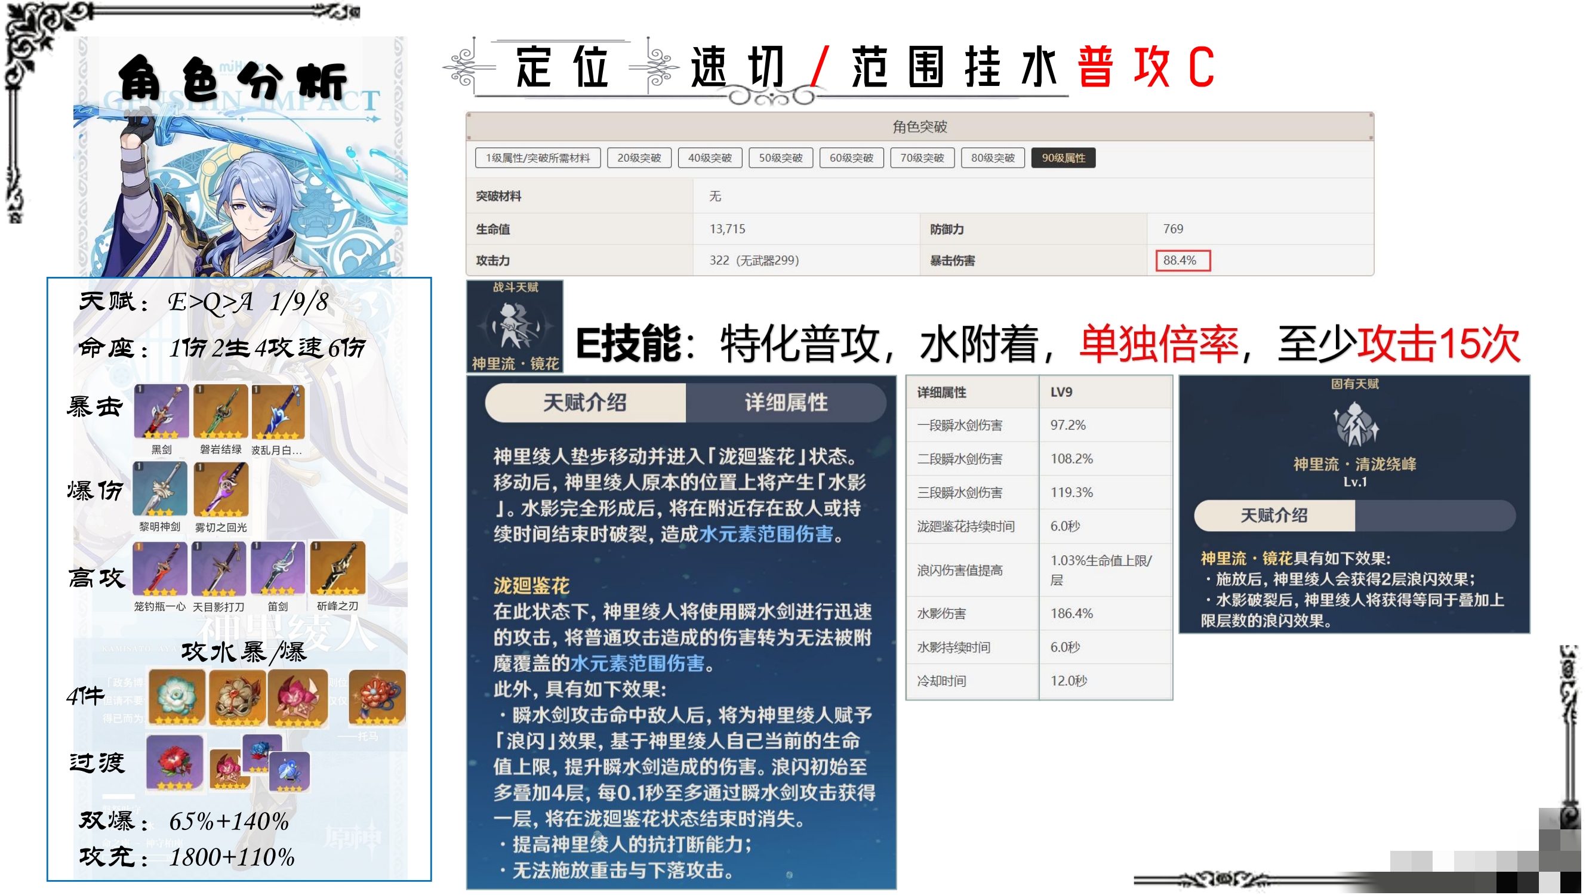Open the 50级突破 tab
Image resolution: width=1592 pixels, height=895 pixels.
pos(781,158)
